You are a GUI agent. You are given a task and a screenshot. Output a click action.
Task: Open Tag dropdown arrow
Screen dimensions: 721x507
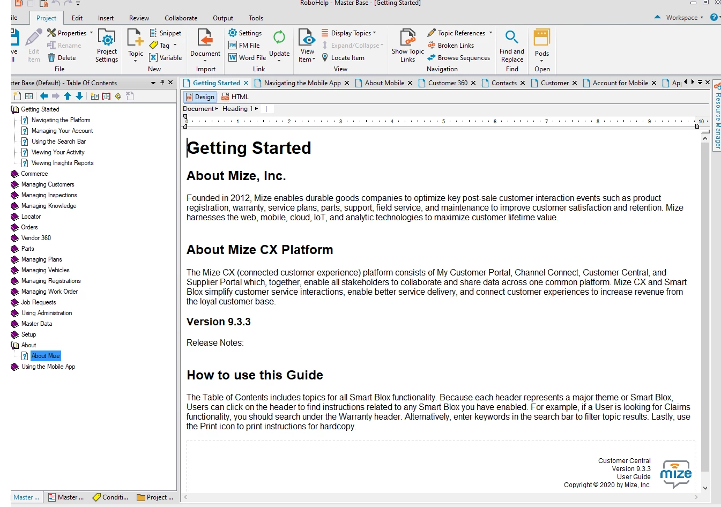(x=175, y=46)
